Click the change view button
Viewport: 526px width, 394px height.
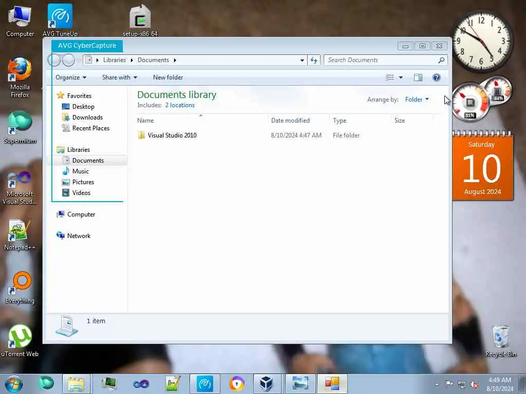(390, 78)
